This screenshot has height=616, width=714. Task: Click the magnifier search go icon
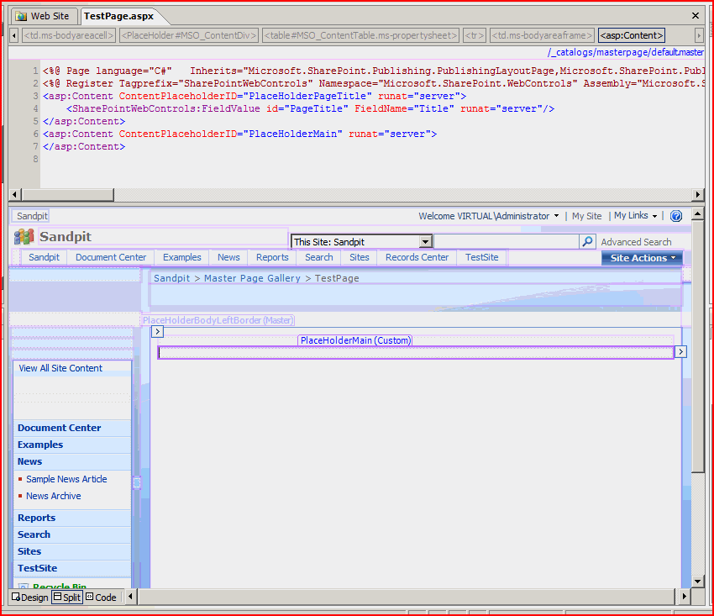[x=588, y=242]
